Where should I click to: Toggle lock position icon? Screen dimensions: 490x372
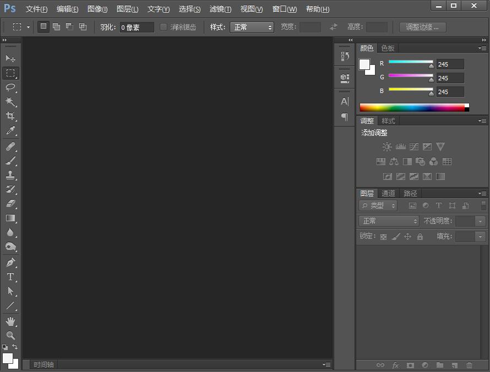point(408,237)
